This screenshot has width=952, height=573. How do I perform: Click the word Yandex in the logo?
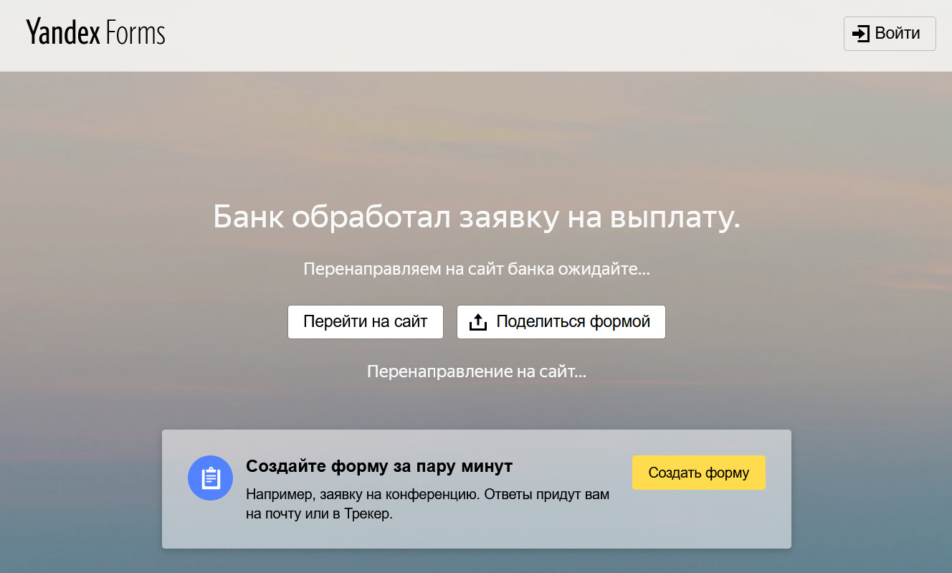[x=63, y=33]
